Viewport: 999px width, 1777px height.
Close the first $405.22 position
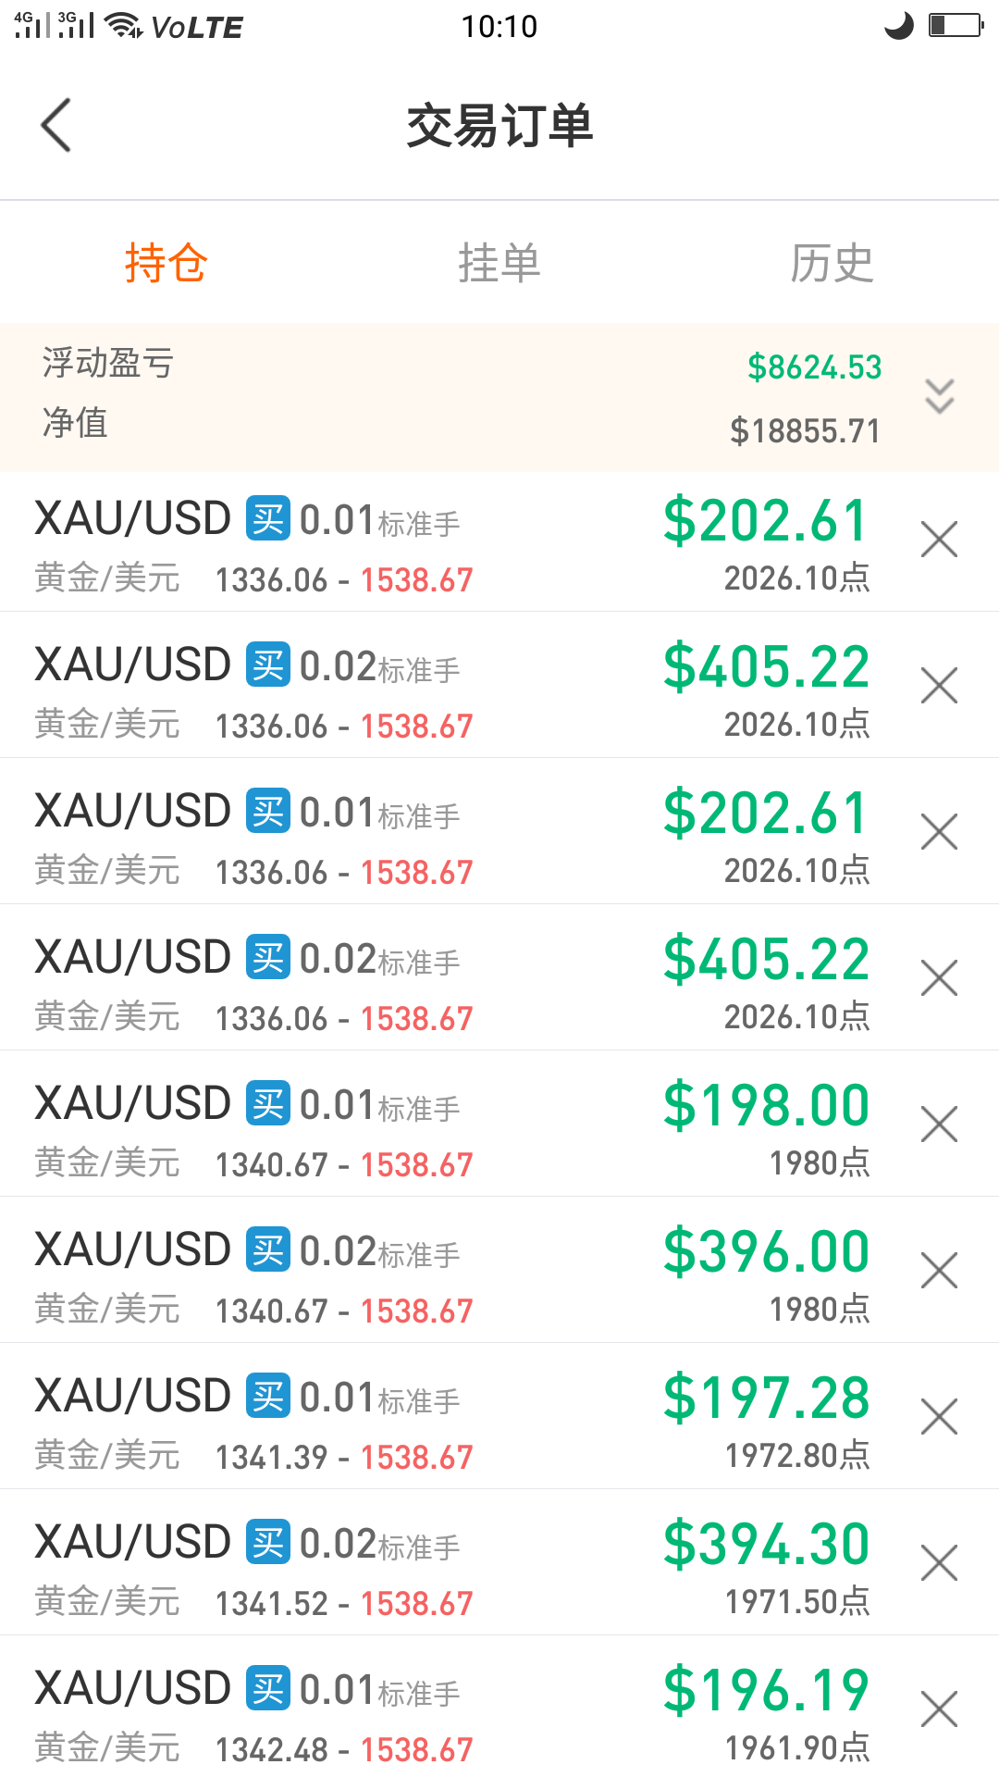939,686
